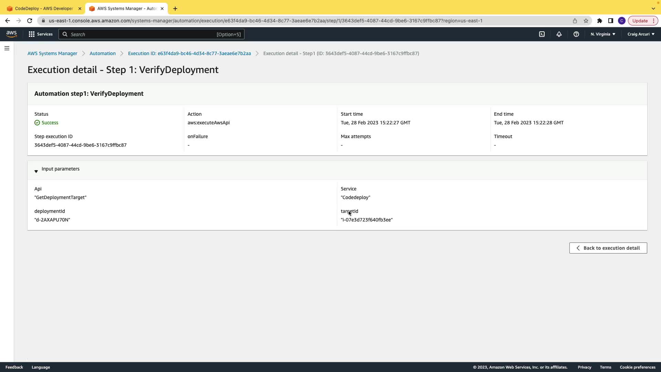Open the Services grid menu

(x=41, y=34)
